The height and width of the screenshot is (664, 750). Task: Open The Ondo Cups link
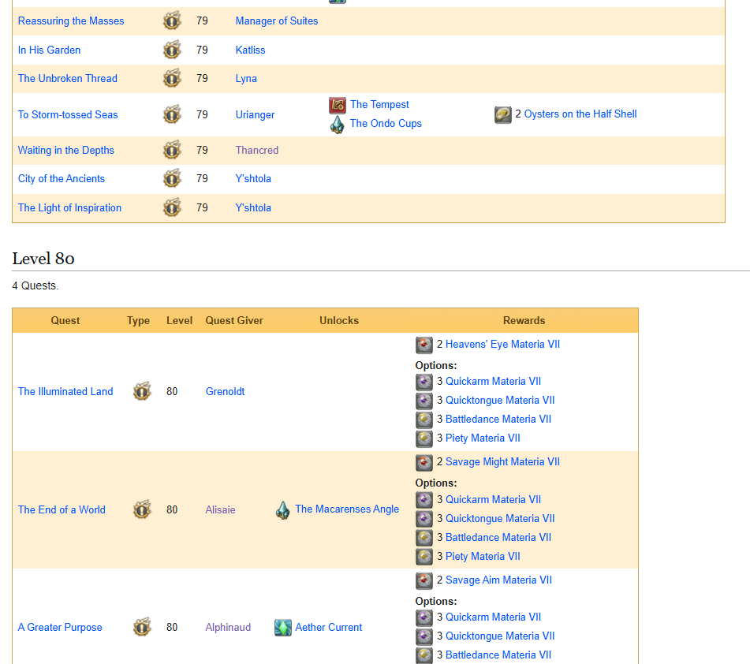tap(386, 124)
